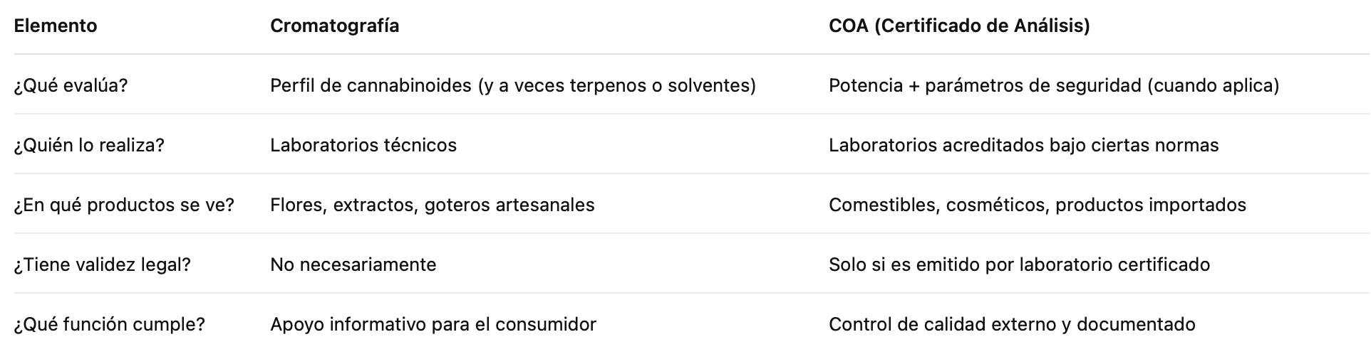Select the 'Potencia + parámetros de seguridad' cell
Screen dimensions: 1371x364
[x=1054, y=85]
